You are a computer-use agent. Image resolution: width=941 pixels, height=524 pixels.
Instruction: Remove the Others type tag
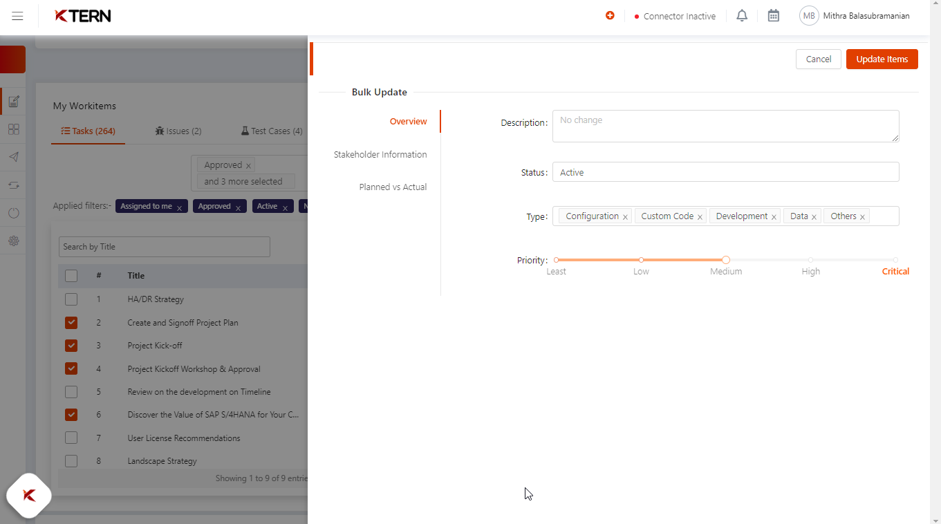click(862, 217)
